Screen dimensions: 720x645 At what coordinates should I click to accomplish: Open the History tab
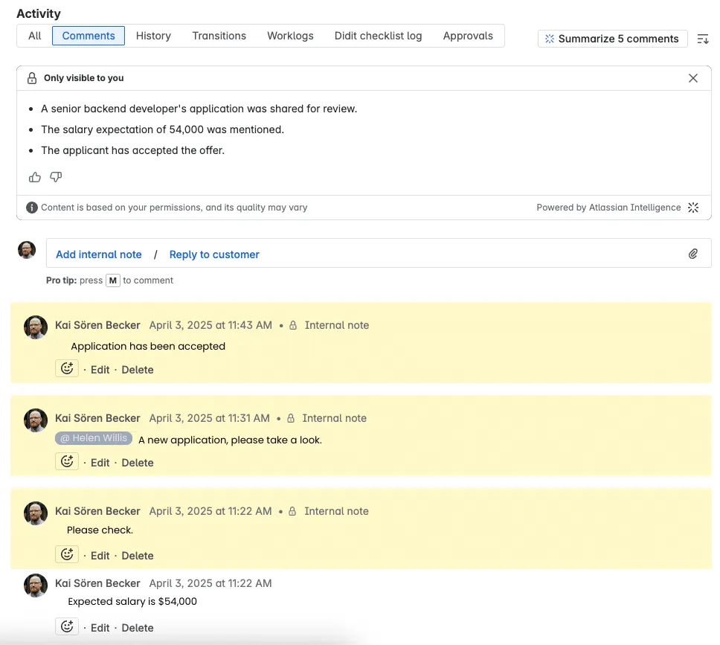tap(153, 36)
